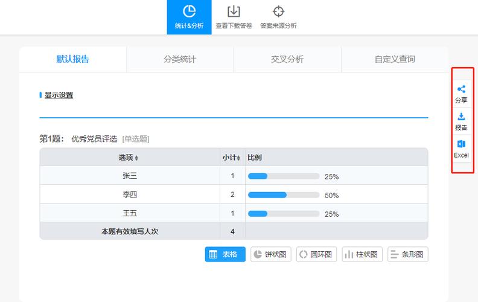Click the pie icon in 饼状图 button

click(x=258, y=254)
